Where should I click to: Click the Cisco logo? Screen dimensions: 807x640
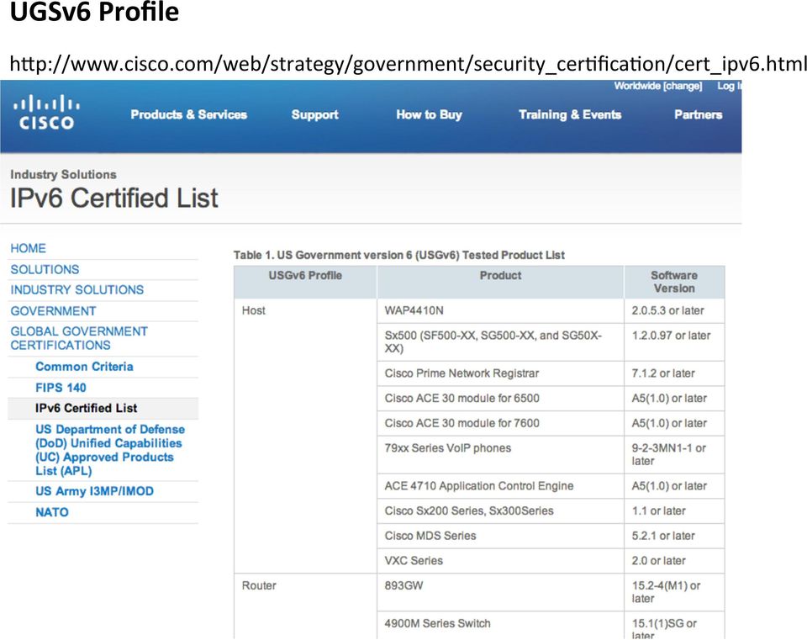pyautogui.click(x=46, y=112)
